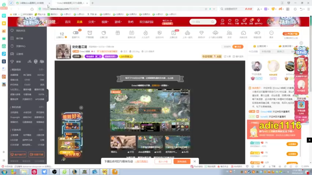The image size is (312, 175).
Task: Click the start broadcast icon in header
Action: point(237,21)
